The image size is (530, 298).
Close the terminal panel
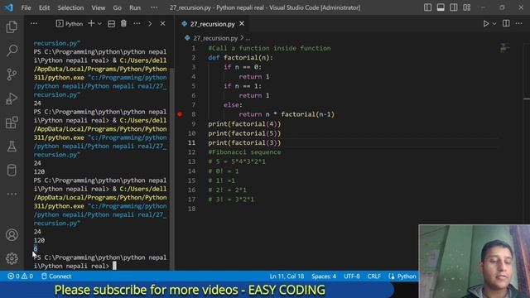162,24
